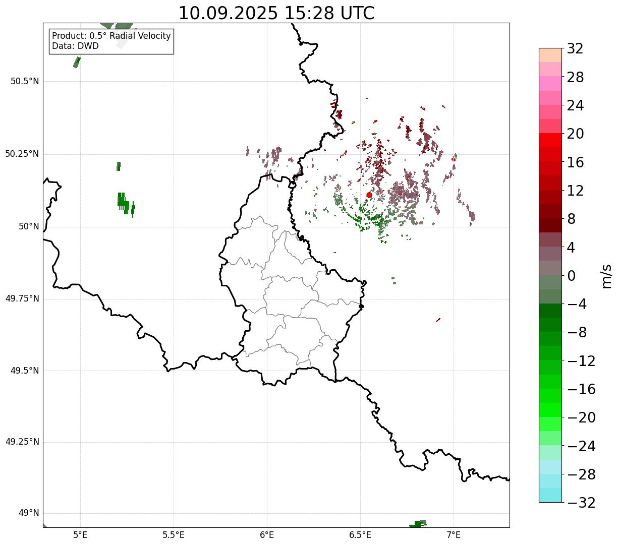Click the colorbar value 24

(x=575, y=105)
